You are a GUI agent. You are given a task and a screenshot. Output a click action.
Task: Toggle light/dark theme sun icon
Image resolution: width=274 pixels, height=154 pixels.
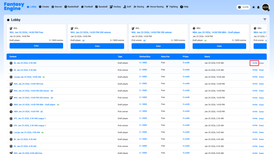253,7
